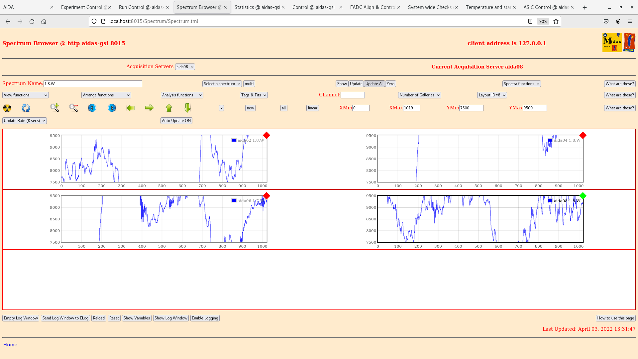This screenshot has width=638, height=359.
Task: Click the yellow radiation hazard icon
Action: point(7,108)
